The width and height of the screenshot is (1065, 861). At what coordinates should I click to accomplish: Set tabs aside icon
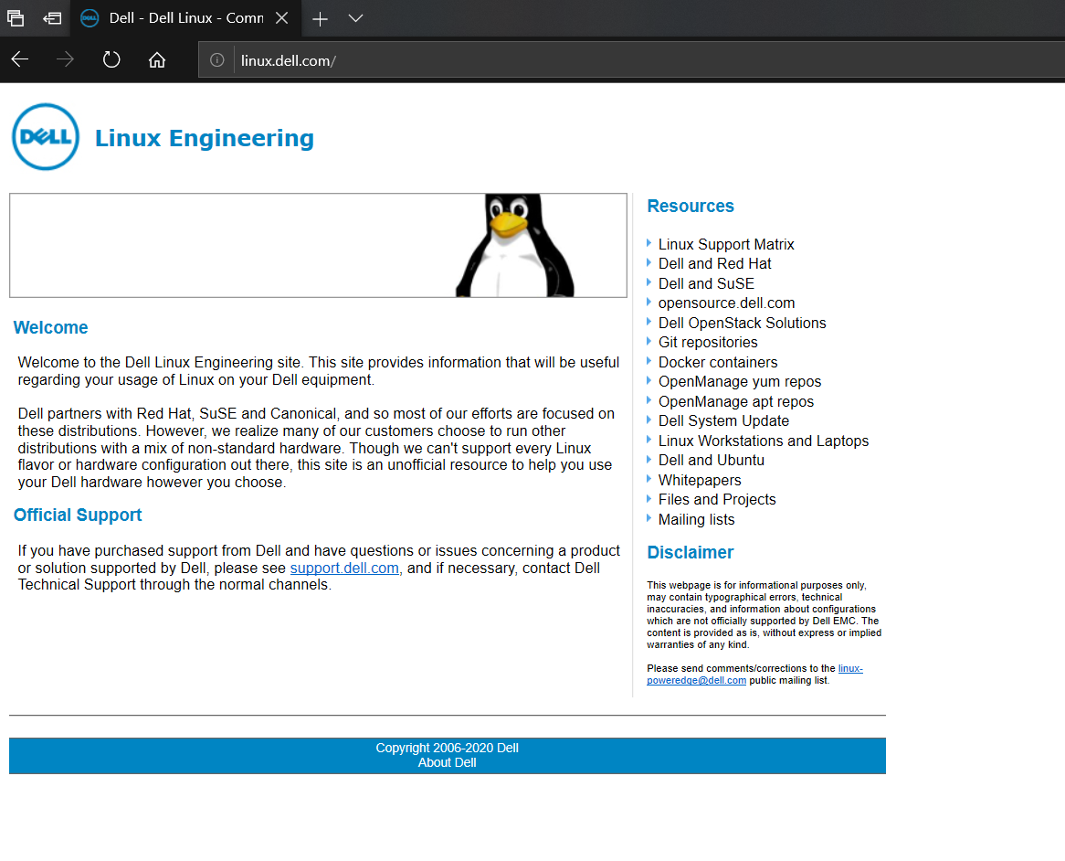52,18
